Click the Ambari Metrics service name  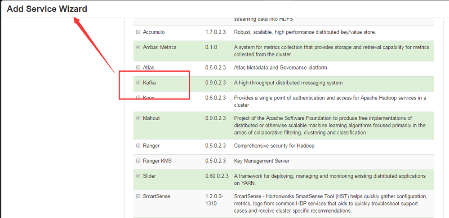(x=160, y=47)
